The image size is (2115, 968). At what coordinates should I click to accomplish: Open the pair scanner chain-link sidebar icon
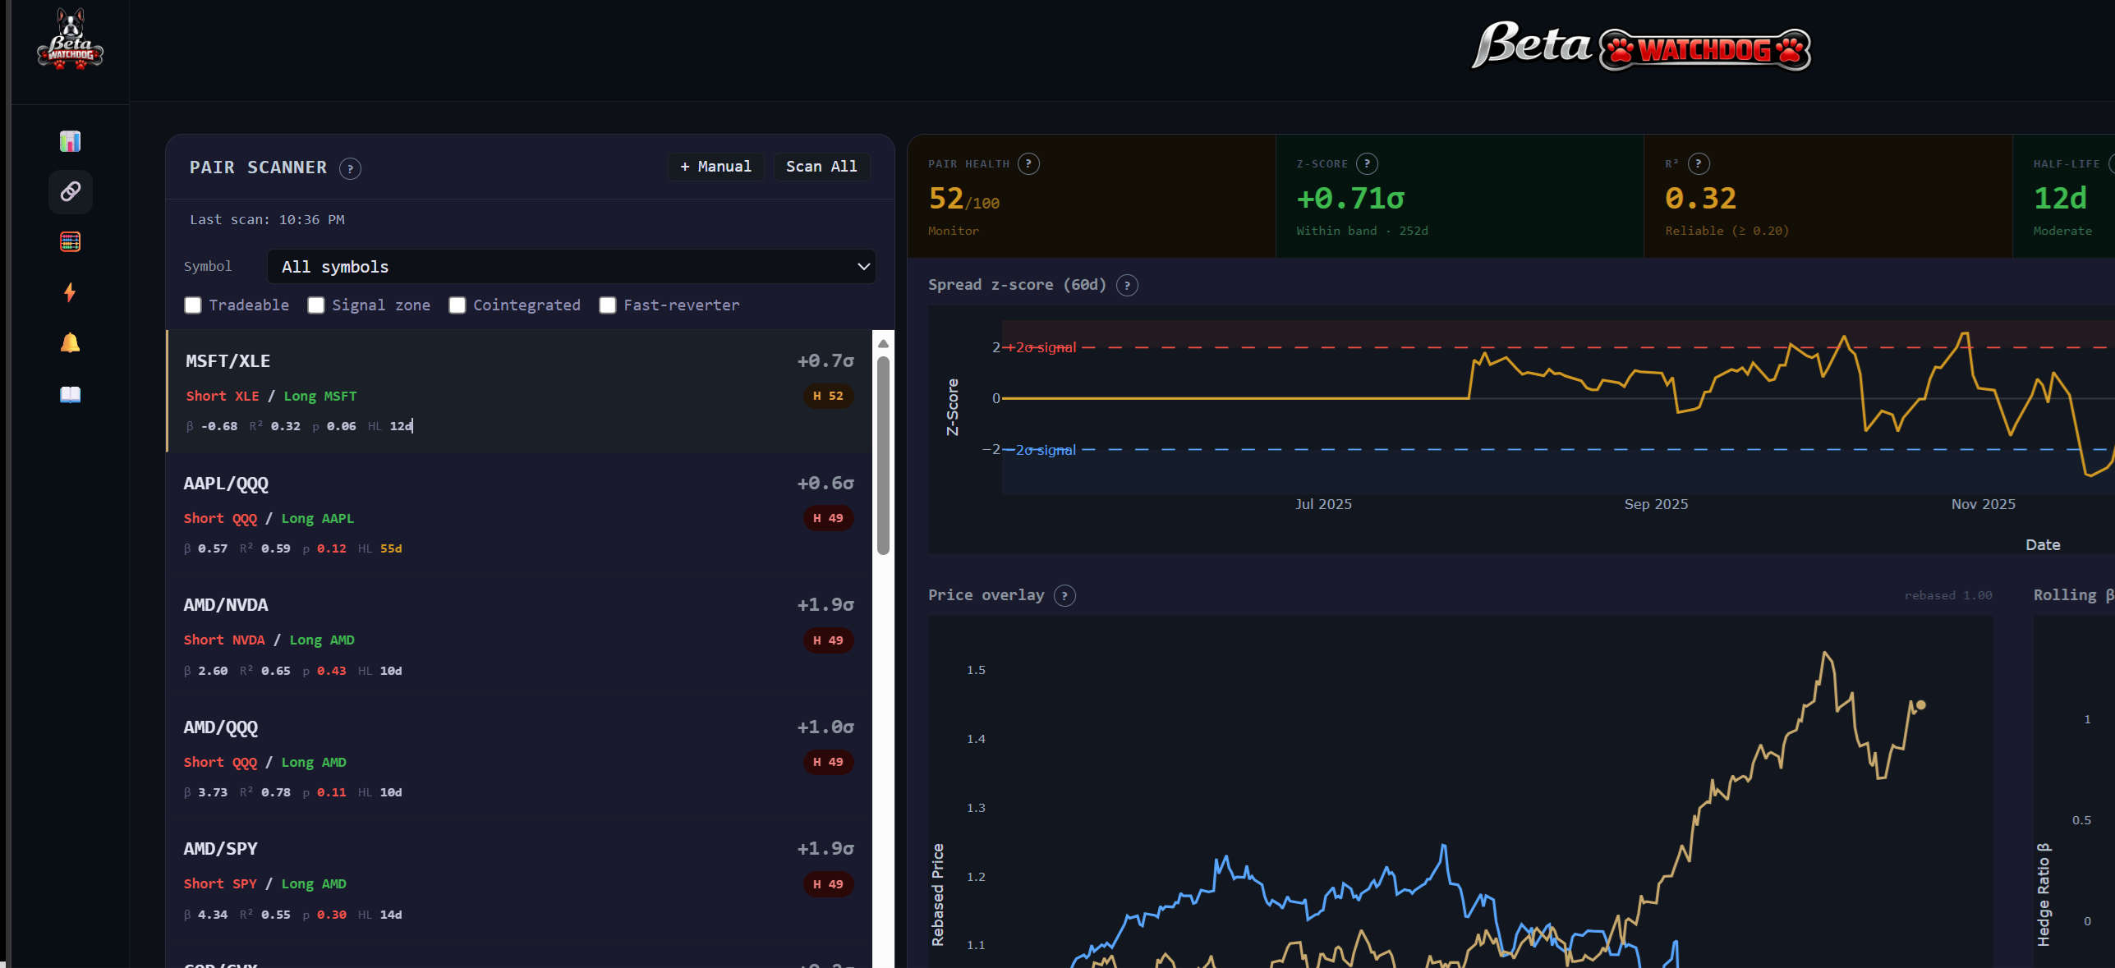(71, 191)
